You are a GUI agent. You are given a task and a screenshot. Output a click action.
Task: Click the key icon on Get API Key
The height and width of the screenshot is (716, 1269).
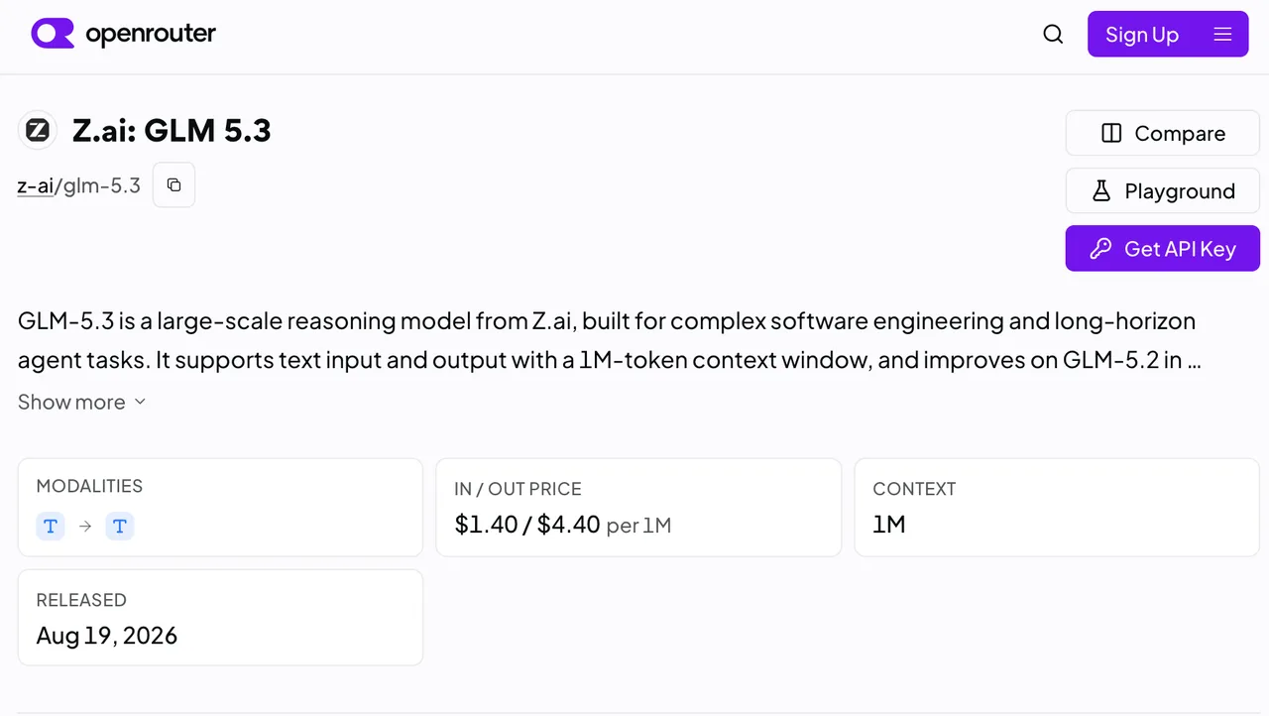pyautogui.click(x=1100, y=249)
